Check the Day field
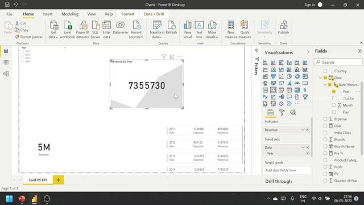 click(334, 112)
